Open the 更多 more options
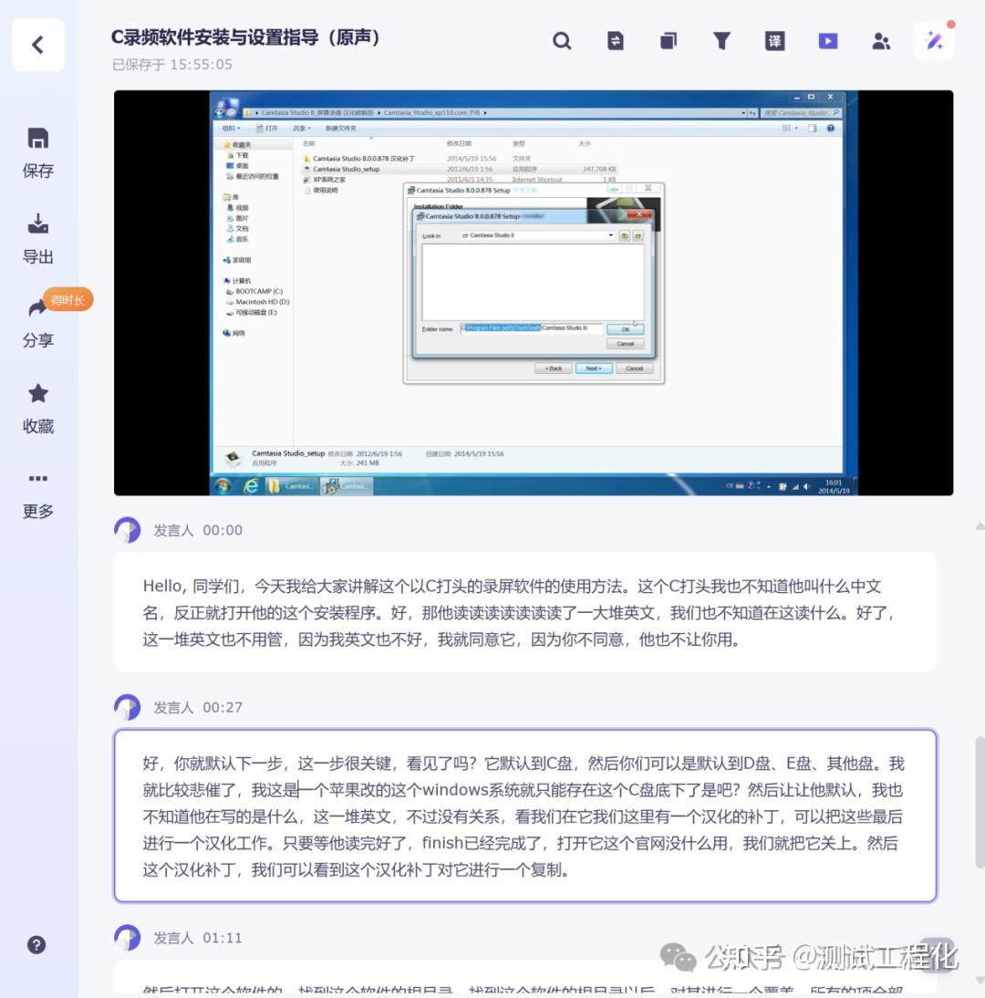Image resolution: width=985 pixels, height=998 pixels. point(37,494)
